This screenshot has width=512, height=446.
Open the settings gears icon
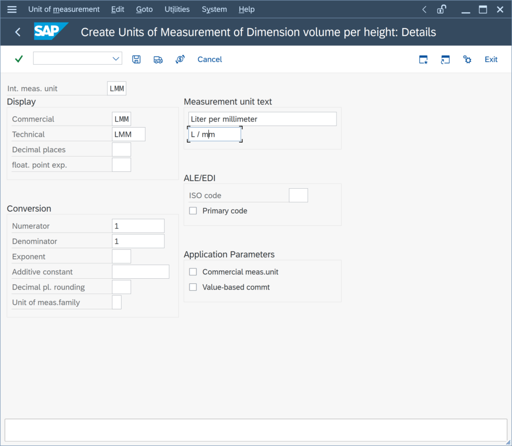pyautogui.click(x=467, y=60)
